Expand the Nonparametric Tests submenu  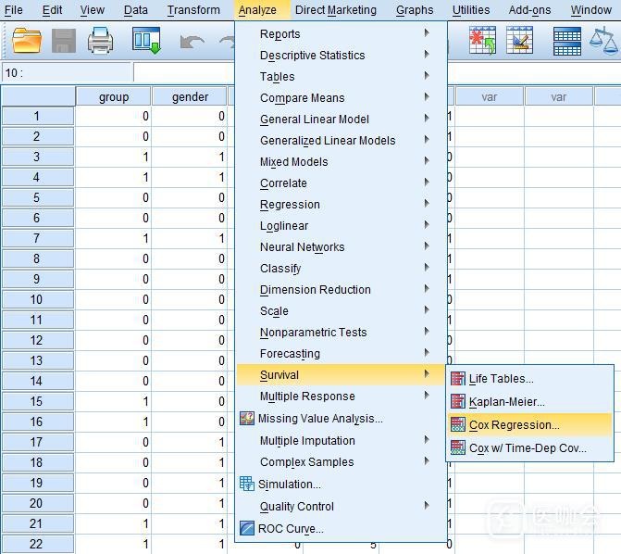point(313,332)
